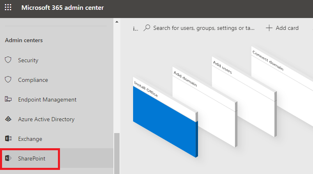Click the Add card button

pos(282,28)
